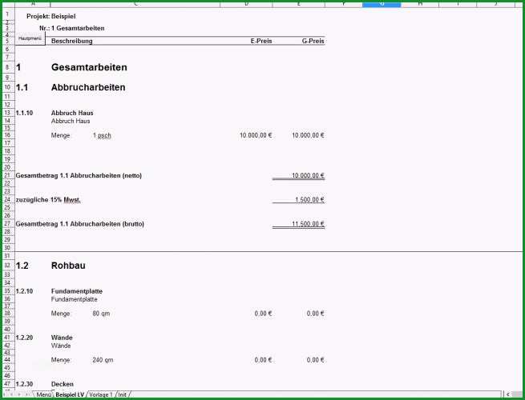
Task: Click the 'Beschreibung' column heading cell
Action: click(x=71, y=41)
